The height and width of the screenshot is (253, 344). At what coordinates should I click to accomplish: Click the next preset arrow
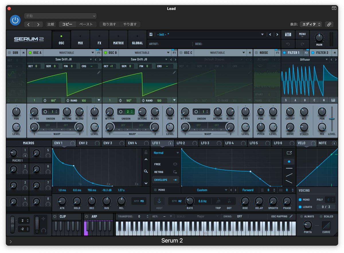pyautogui.click(x=277, y=35)
